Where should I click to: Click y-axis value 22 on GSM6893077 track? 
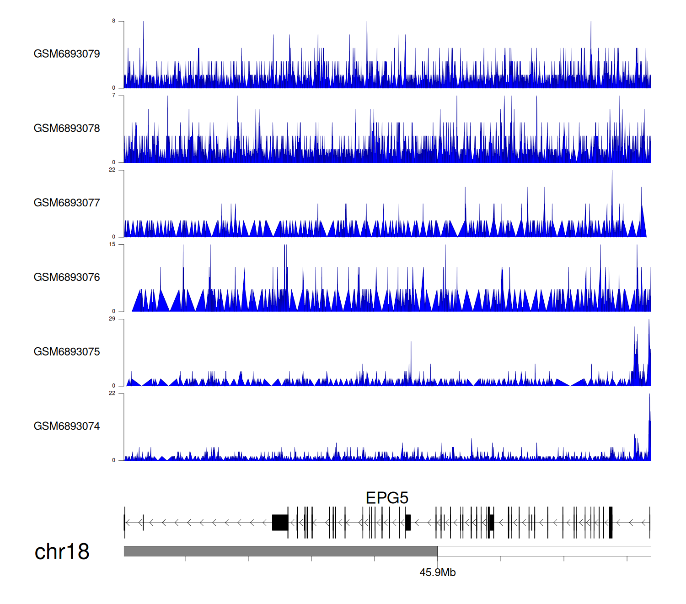pyautogui.click(x=113, y=170)
